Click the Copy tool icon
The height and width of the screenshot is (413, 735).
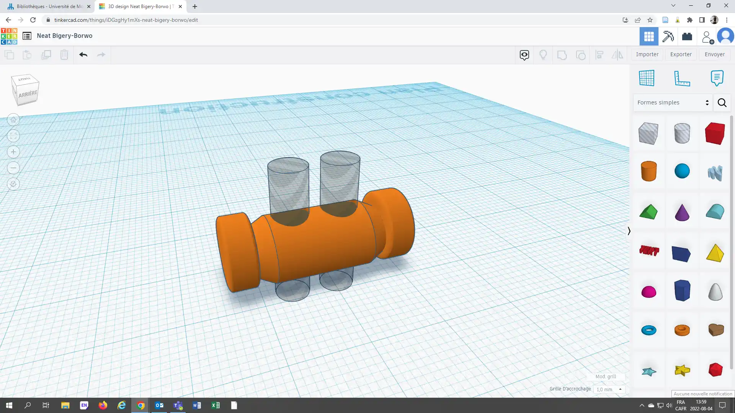9,55
